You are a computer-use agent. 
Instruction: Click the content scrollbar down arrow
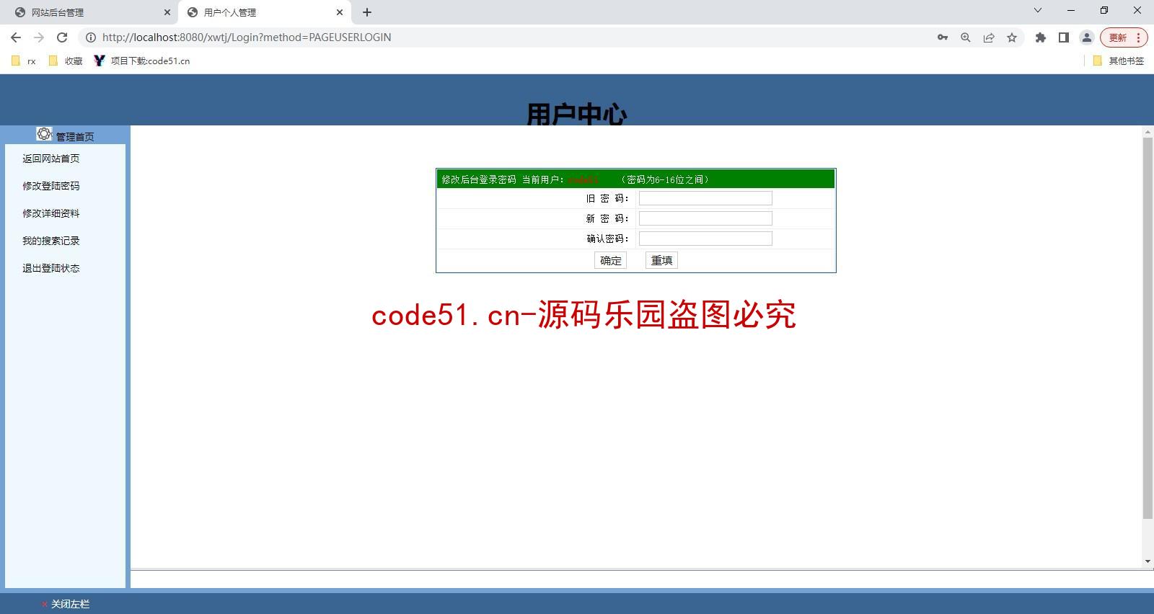[x=1148, y=561]
